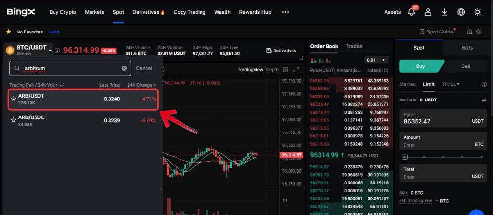The image size is (493, 215).
Task: Click bid price 96314.97 in order book
Action: pos(319,167)
